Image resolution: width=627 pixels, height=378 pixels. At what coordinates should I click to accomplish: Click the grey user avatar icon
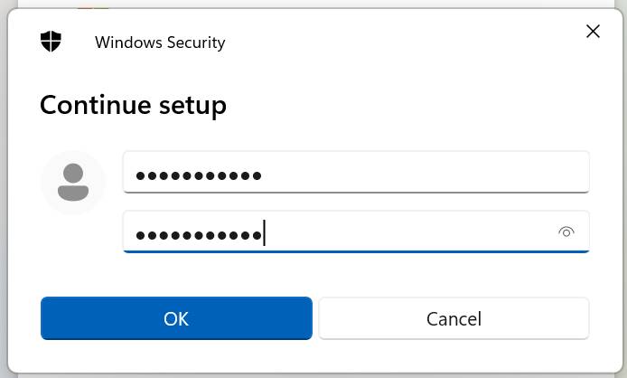pyautogui.click(x=73, y=182)
